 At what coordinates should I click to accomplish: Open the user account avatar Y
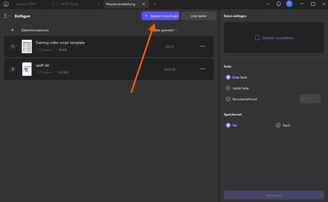click(289, 4)
